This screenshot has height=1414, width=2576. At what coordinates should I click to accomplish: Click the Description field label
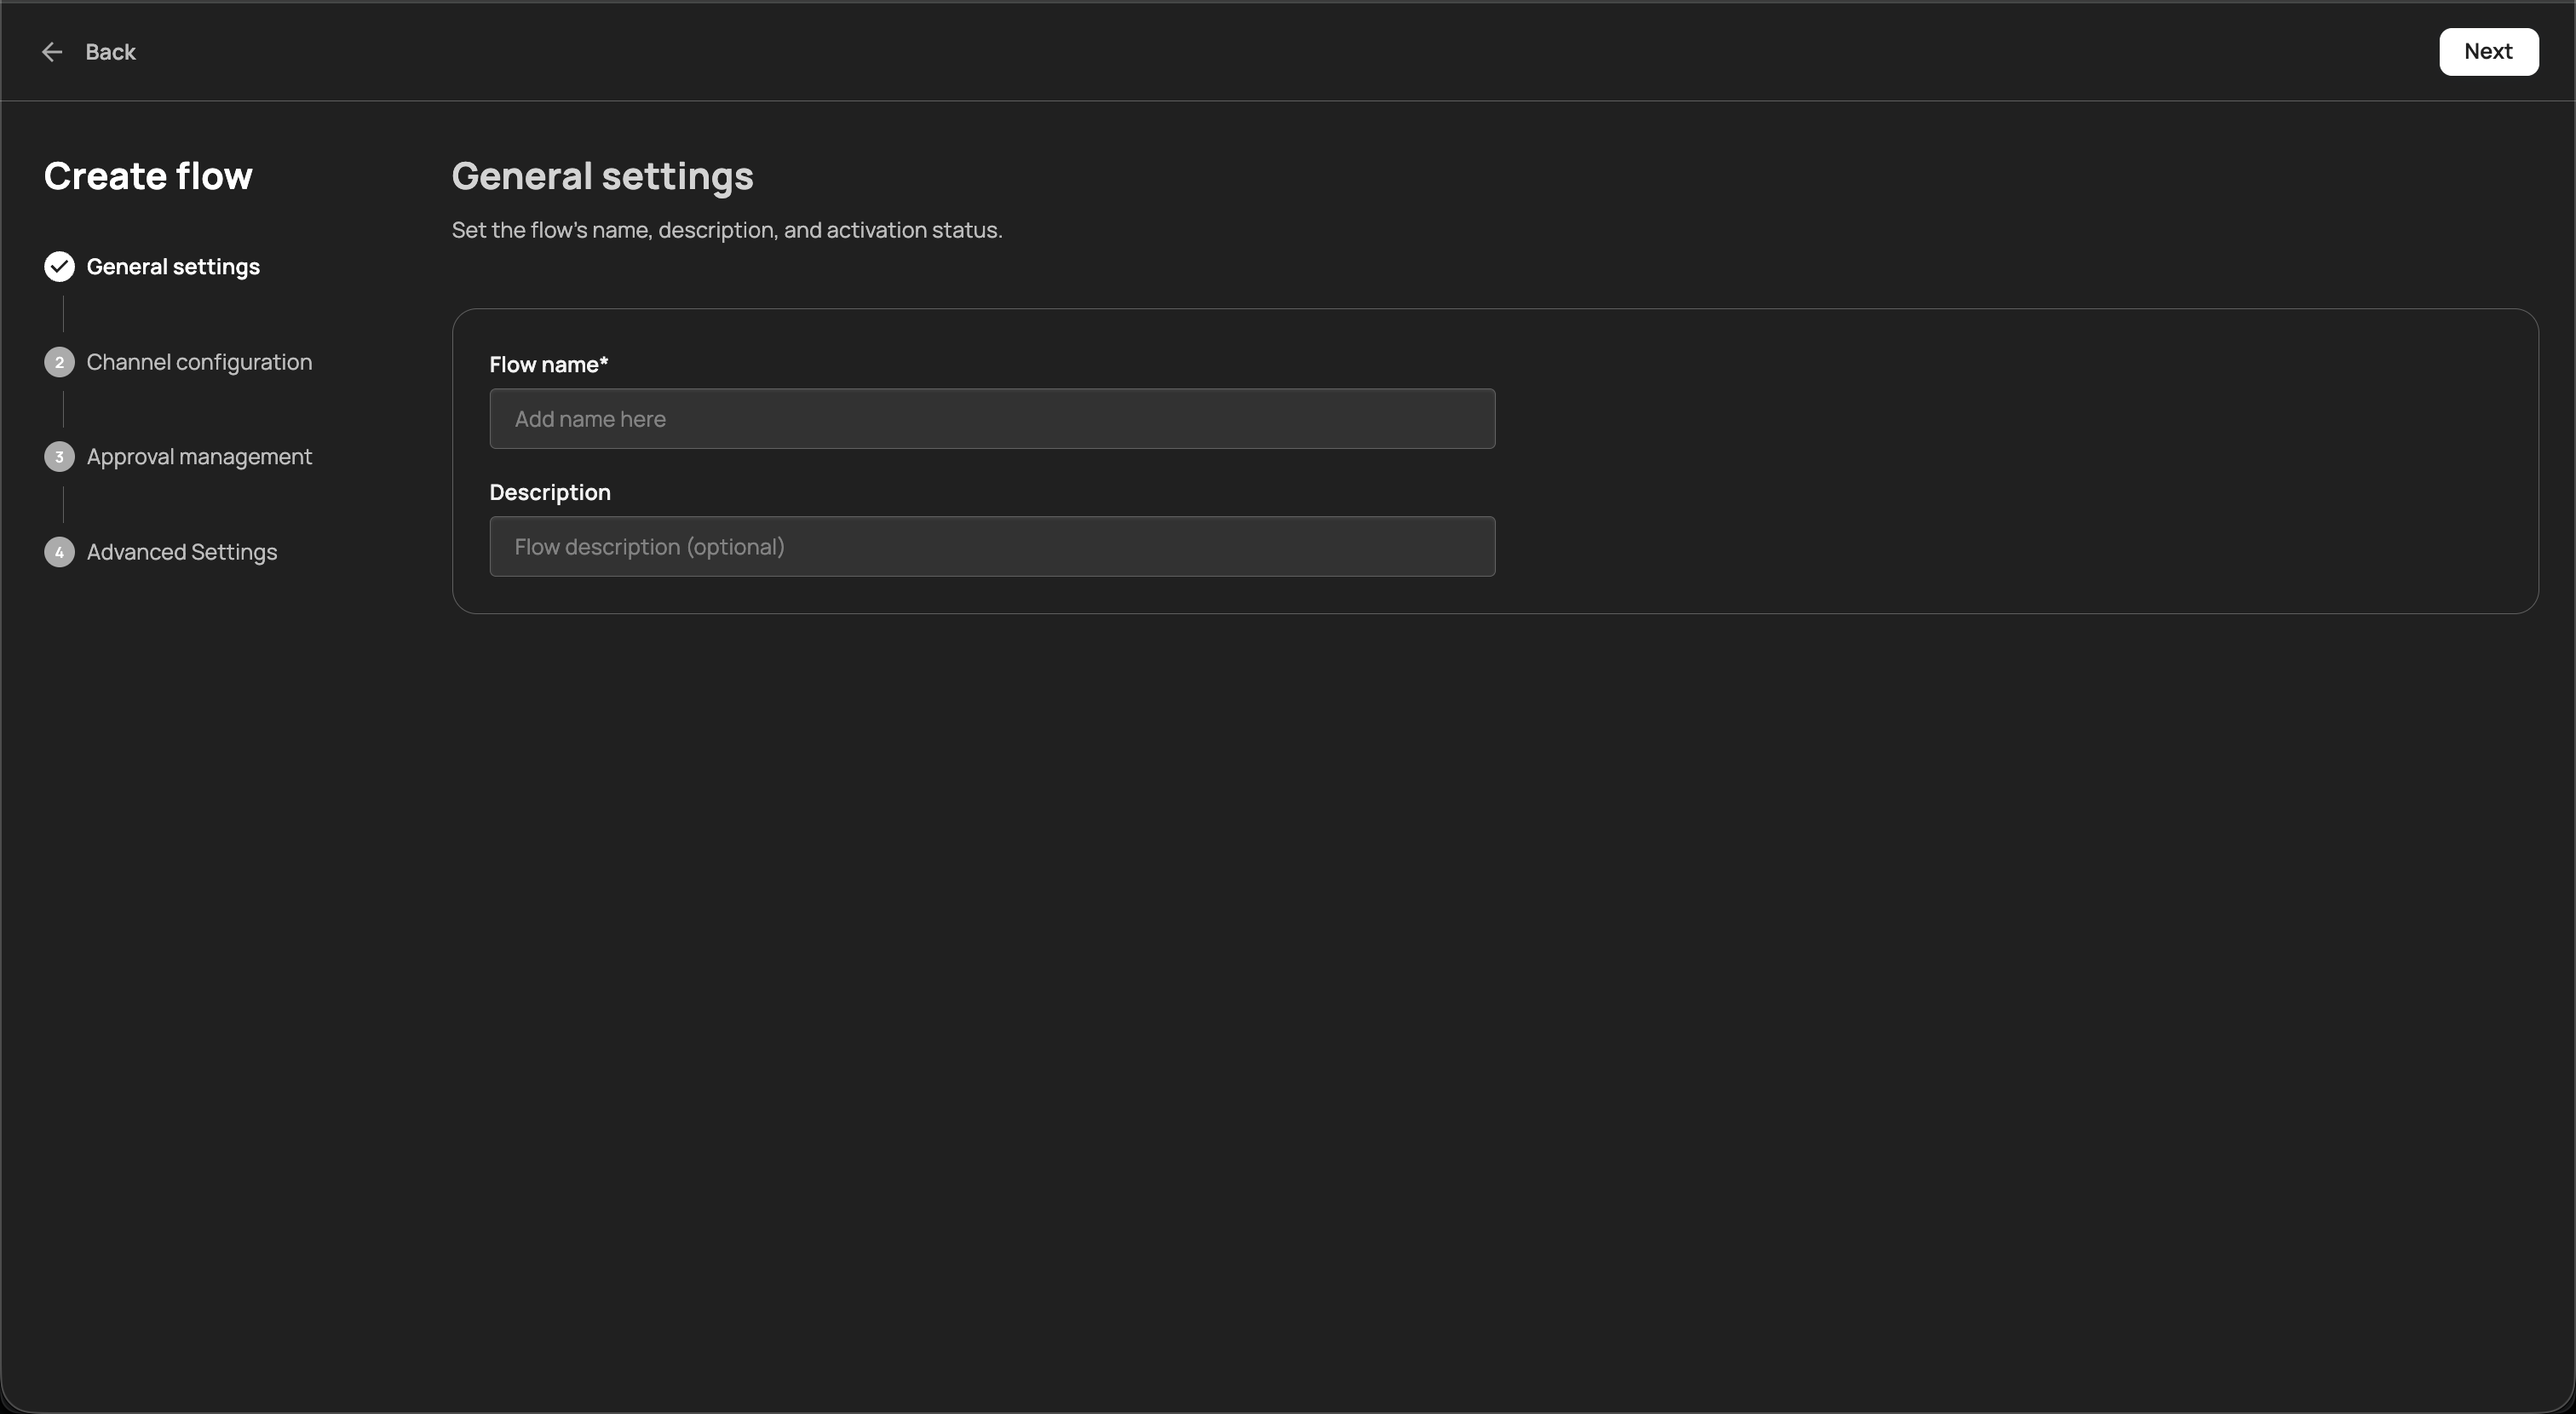point(549,492)
